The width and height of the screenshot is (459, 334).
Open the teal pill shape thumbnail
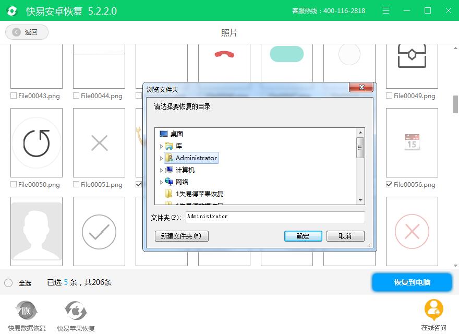pos(286,63)
